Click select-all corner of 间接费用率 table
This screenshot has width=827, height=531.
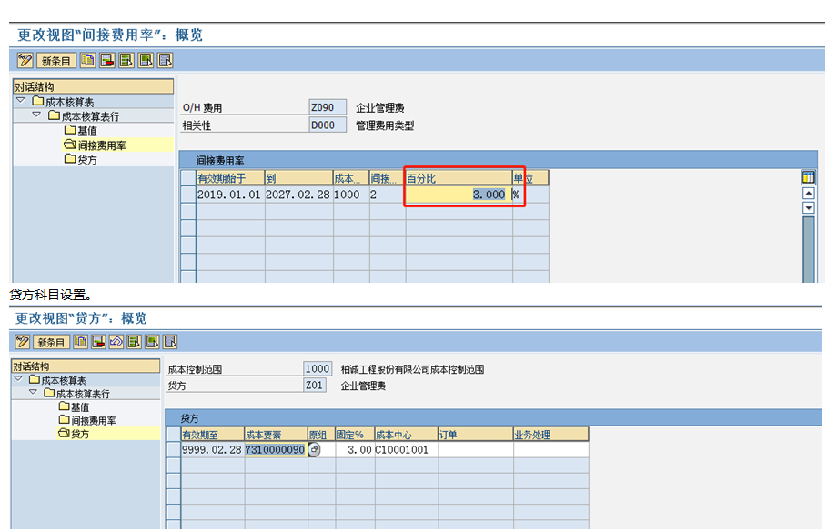[188, 177]
